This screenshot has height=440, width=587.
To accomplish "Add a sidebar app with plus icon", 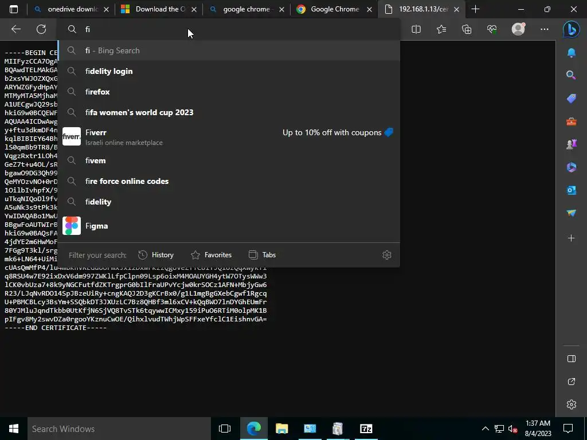I will 572,238.
